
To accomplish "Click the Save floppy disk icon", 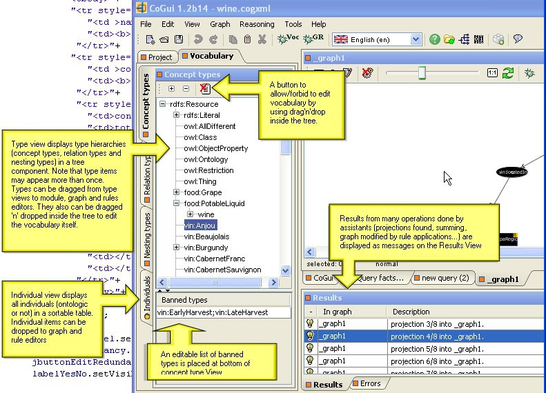I will point(179,39).
